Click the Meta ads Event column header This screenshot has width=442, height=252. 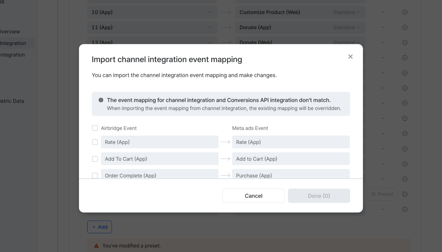point(250,128)
